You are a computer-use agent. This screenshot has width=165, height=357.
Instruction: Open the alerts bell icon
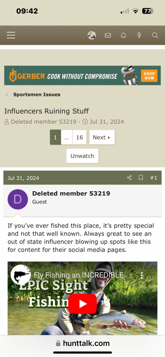click(123, 35)
